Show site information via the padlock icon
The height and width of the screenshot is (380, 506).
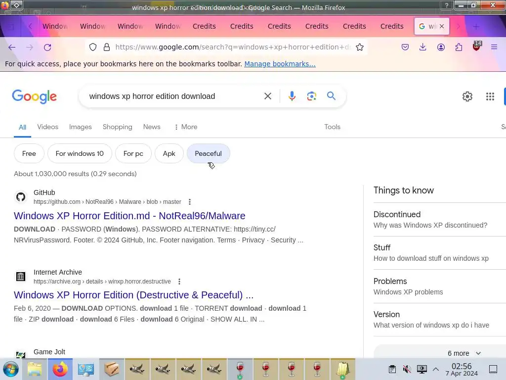(107, 47)
